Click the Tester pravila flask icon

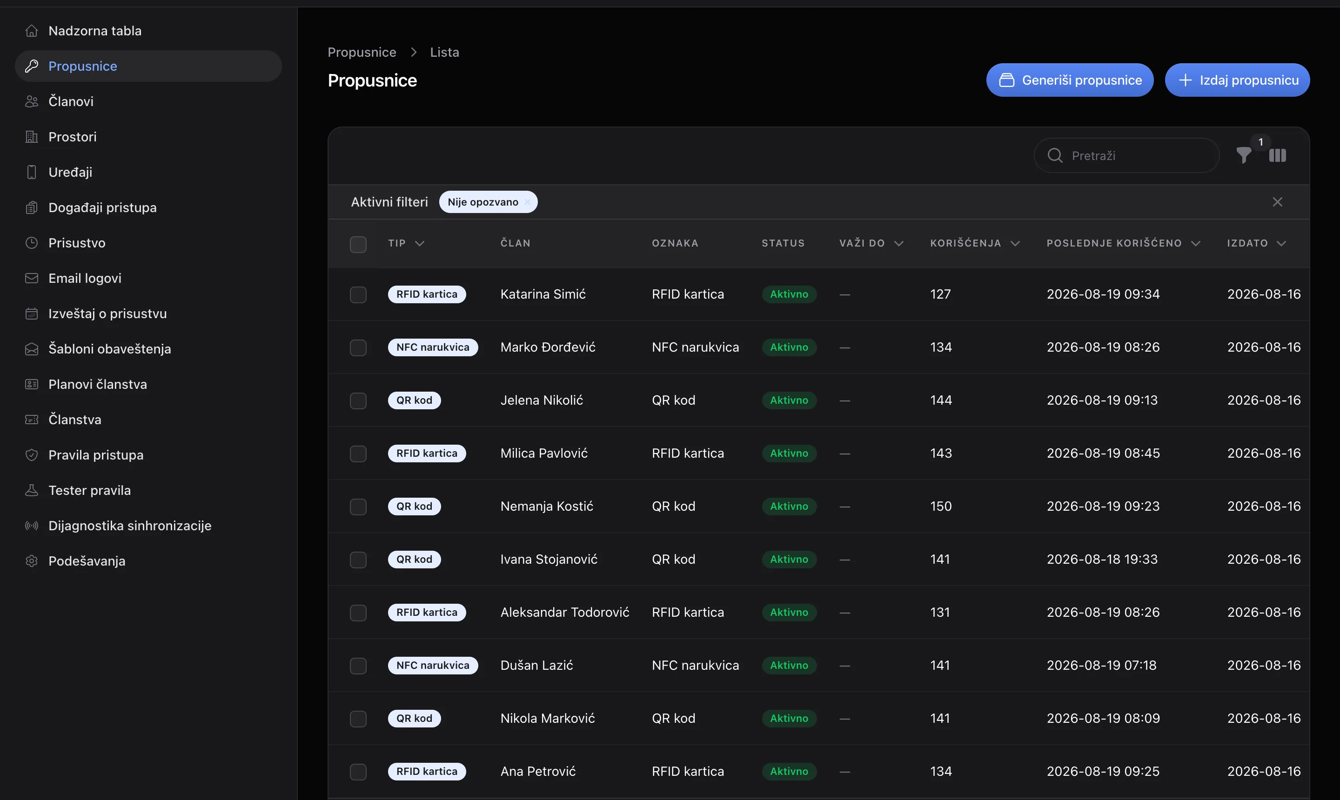click(32, 490)
